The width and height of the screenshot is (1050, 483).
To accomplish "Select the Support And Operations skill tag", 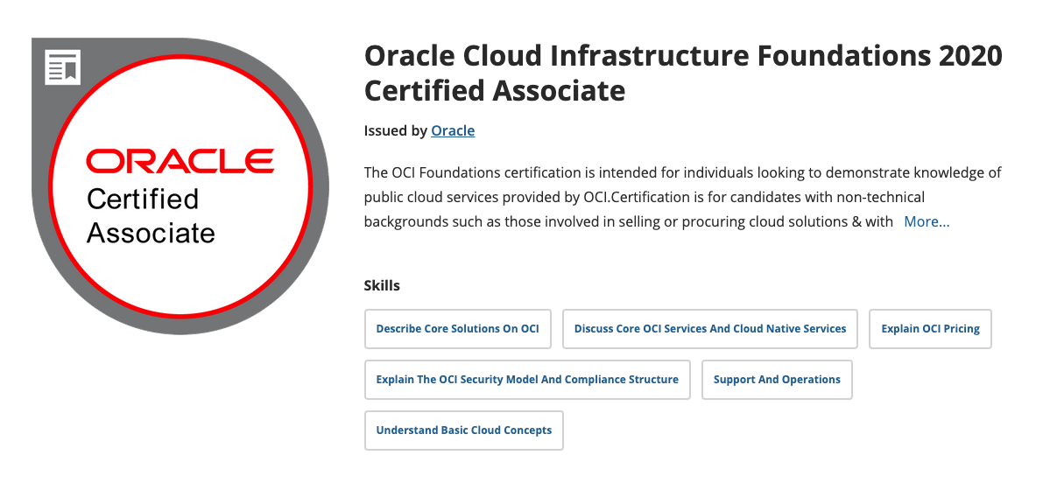I will coord(777,379).
